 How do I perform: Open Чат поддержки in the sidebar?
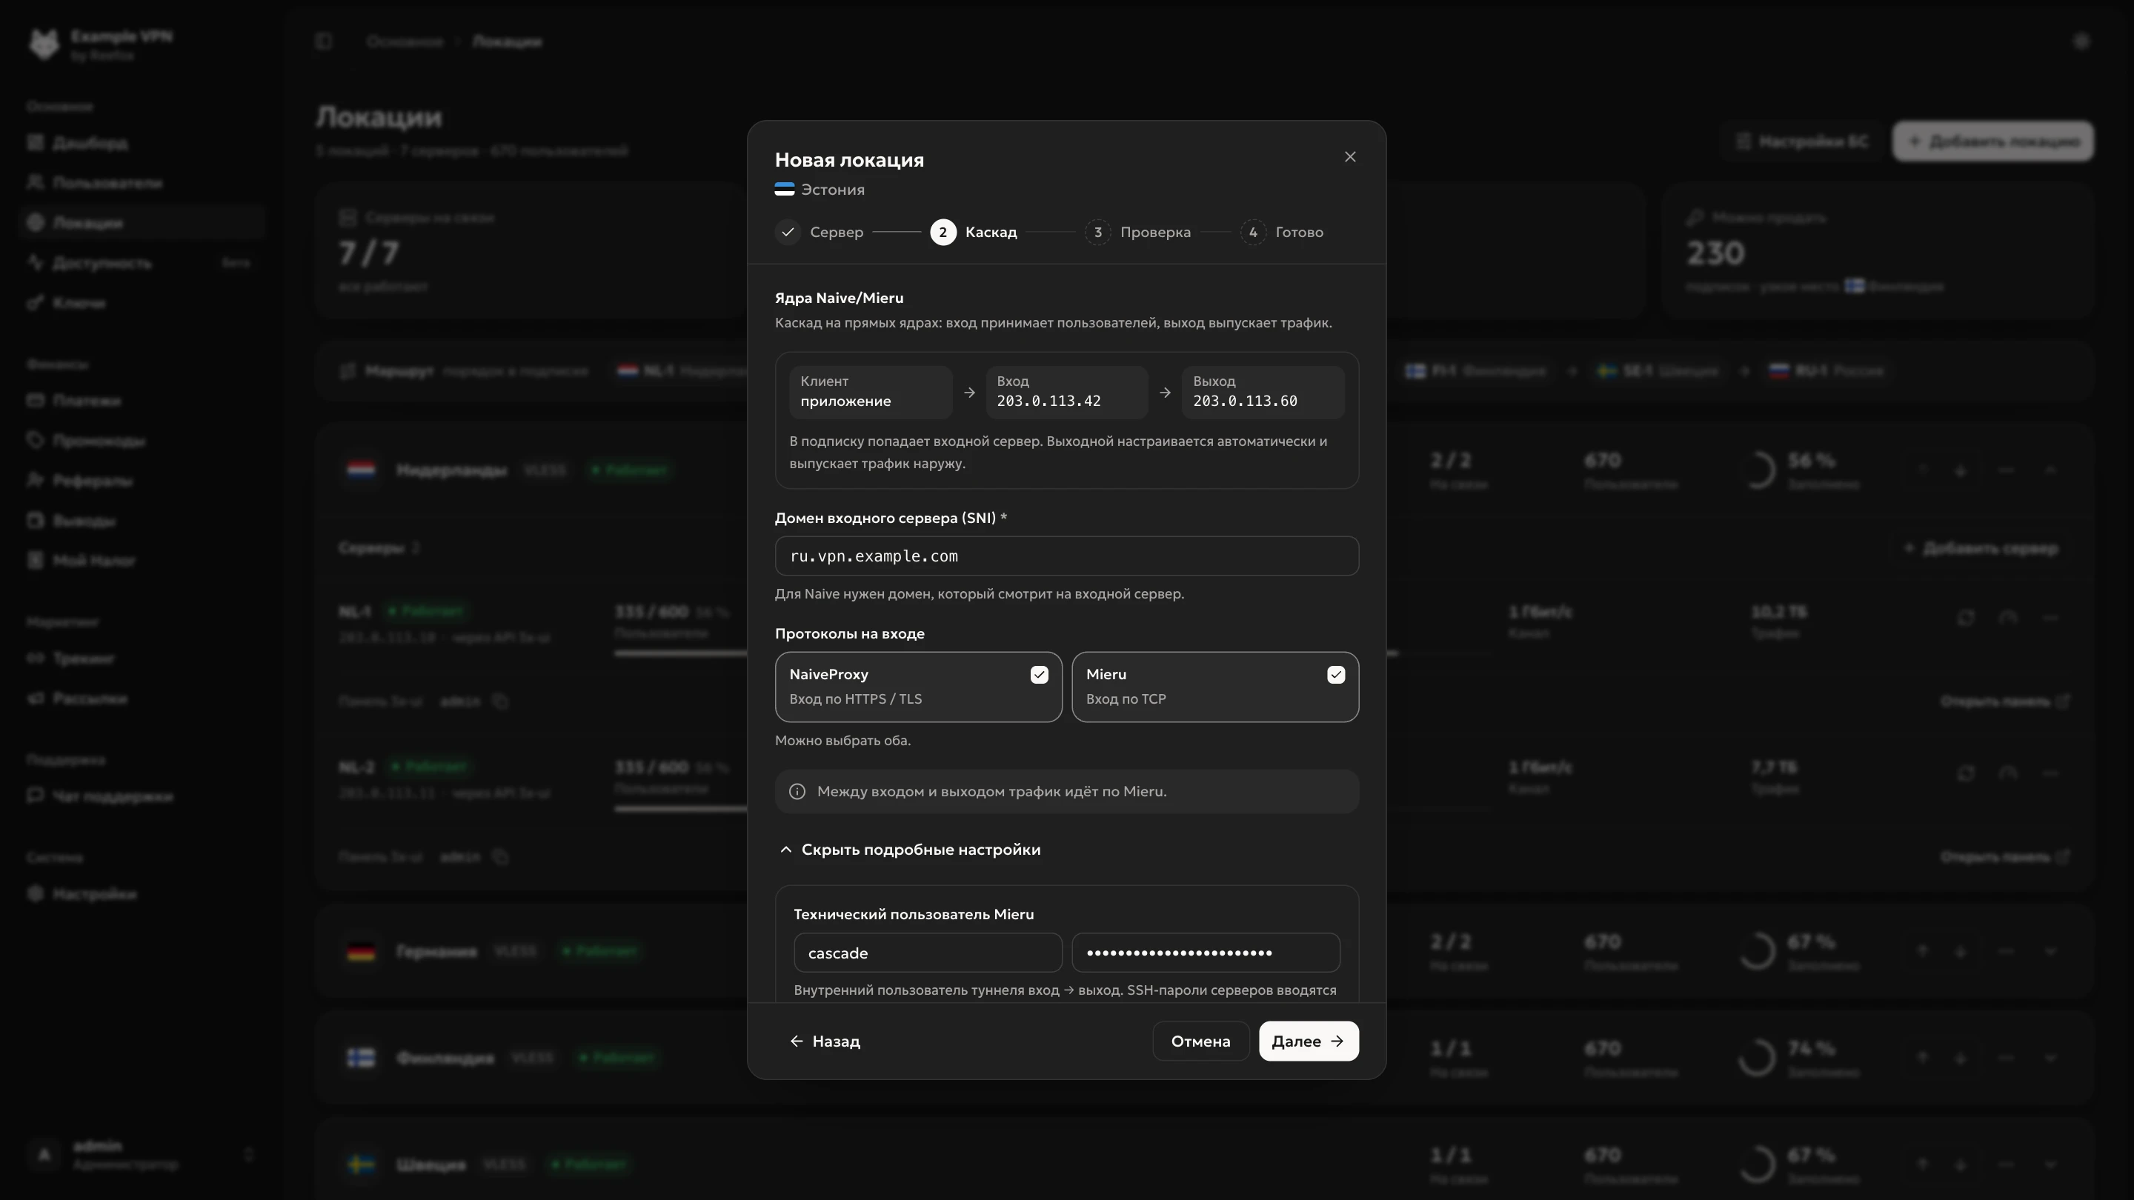(x=141, y=796)
